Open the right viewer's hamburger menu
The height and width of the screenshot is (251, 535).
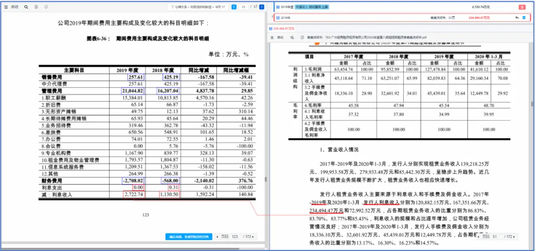coord(272,37)
